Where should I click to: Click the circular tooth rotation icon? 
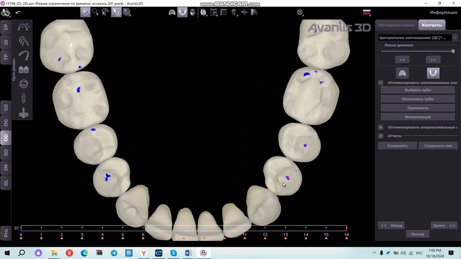pyautogui.click(x=23, y=84)
